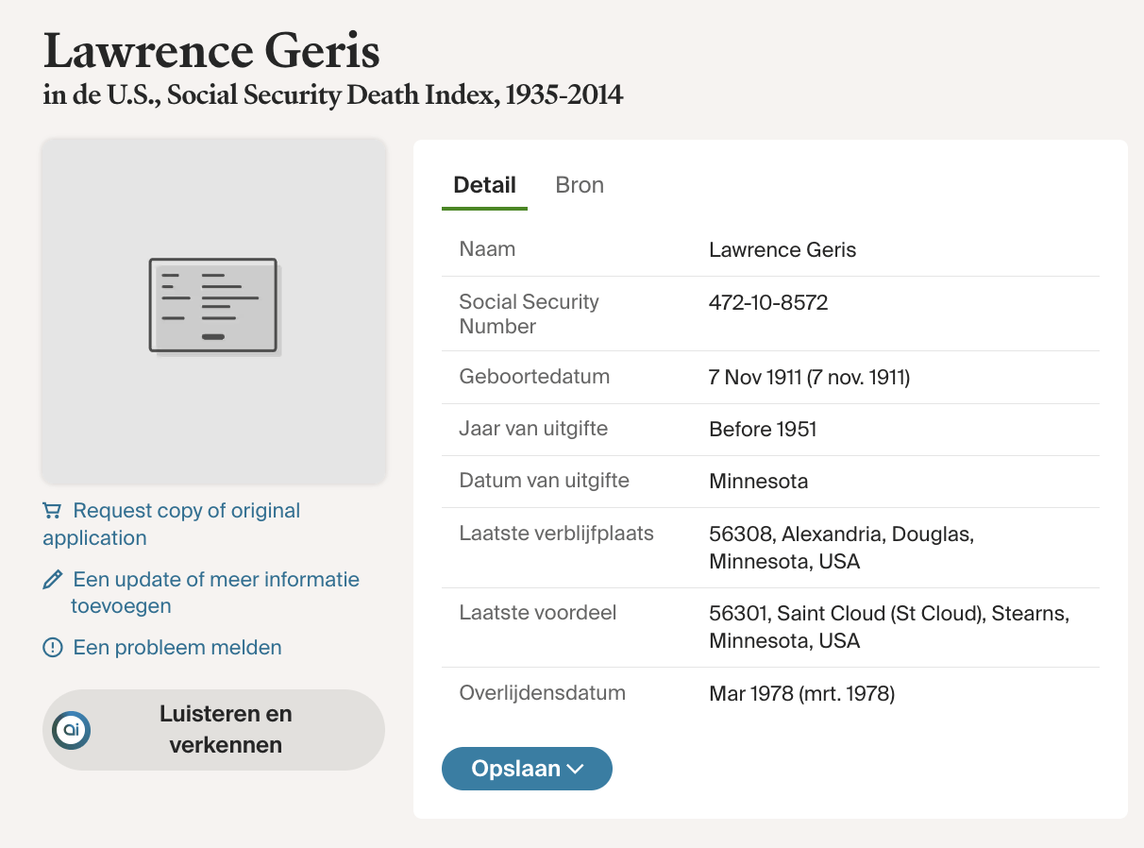The width and height of the screenshot is (1144, 848).
Task: Expand the Opslaan chevron arrow
Action: (575, 770)
